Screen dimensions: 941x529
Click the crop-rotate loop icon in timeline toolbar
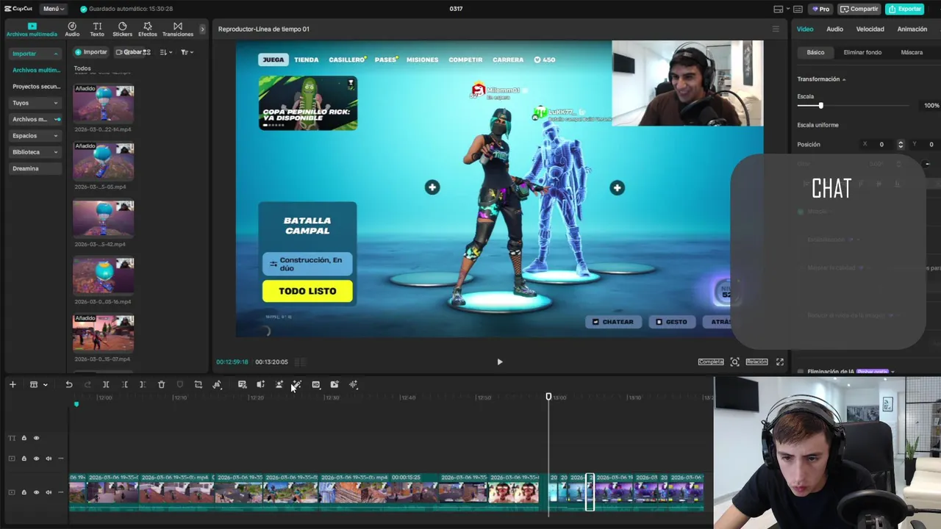point(198,384)
